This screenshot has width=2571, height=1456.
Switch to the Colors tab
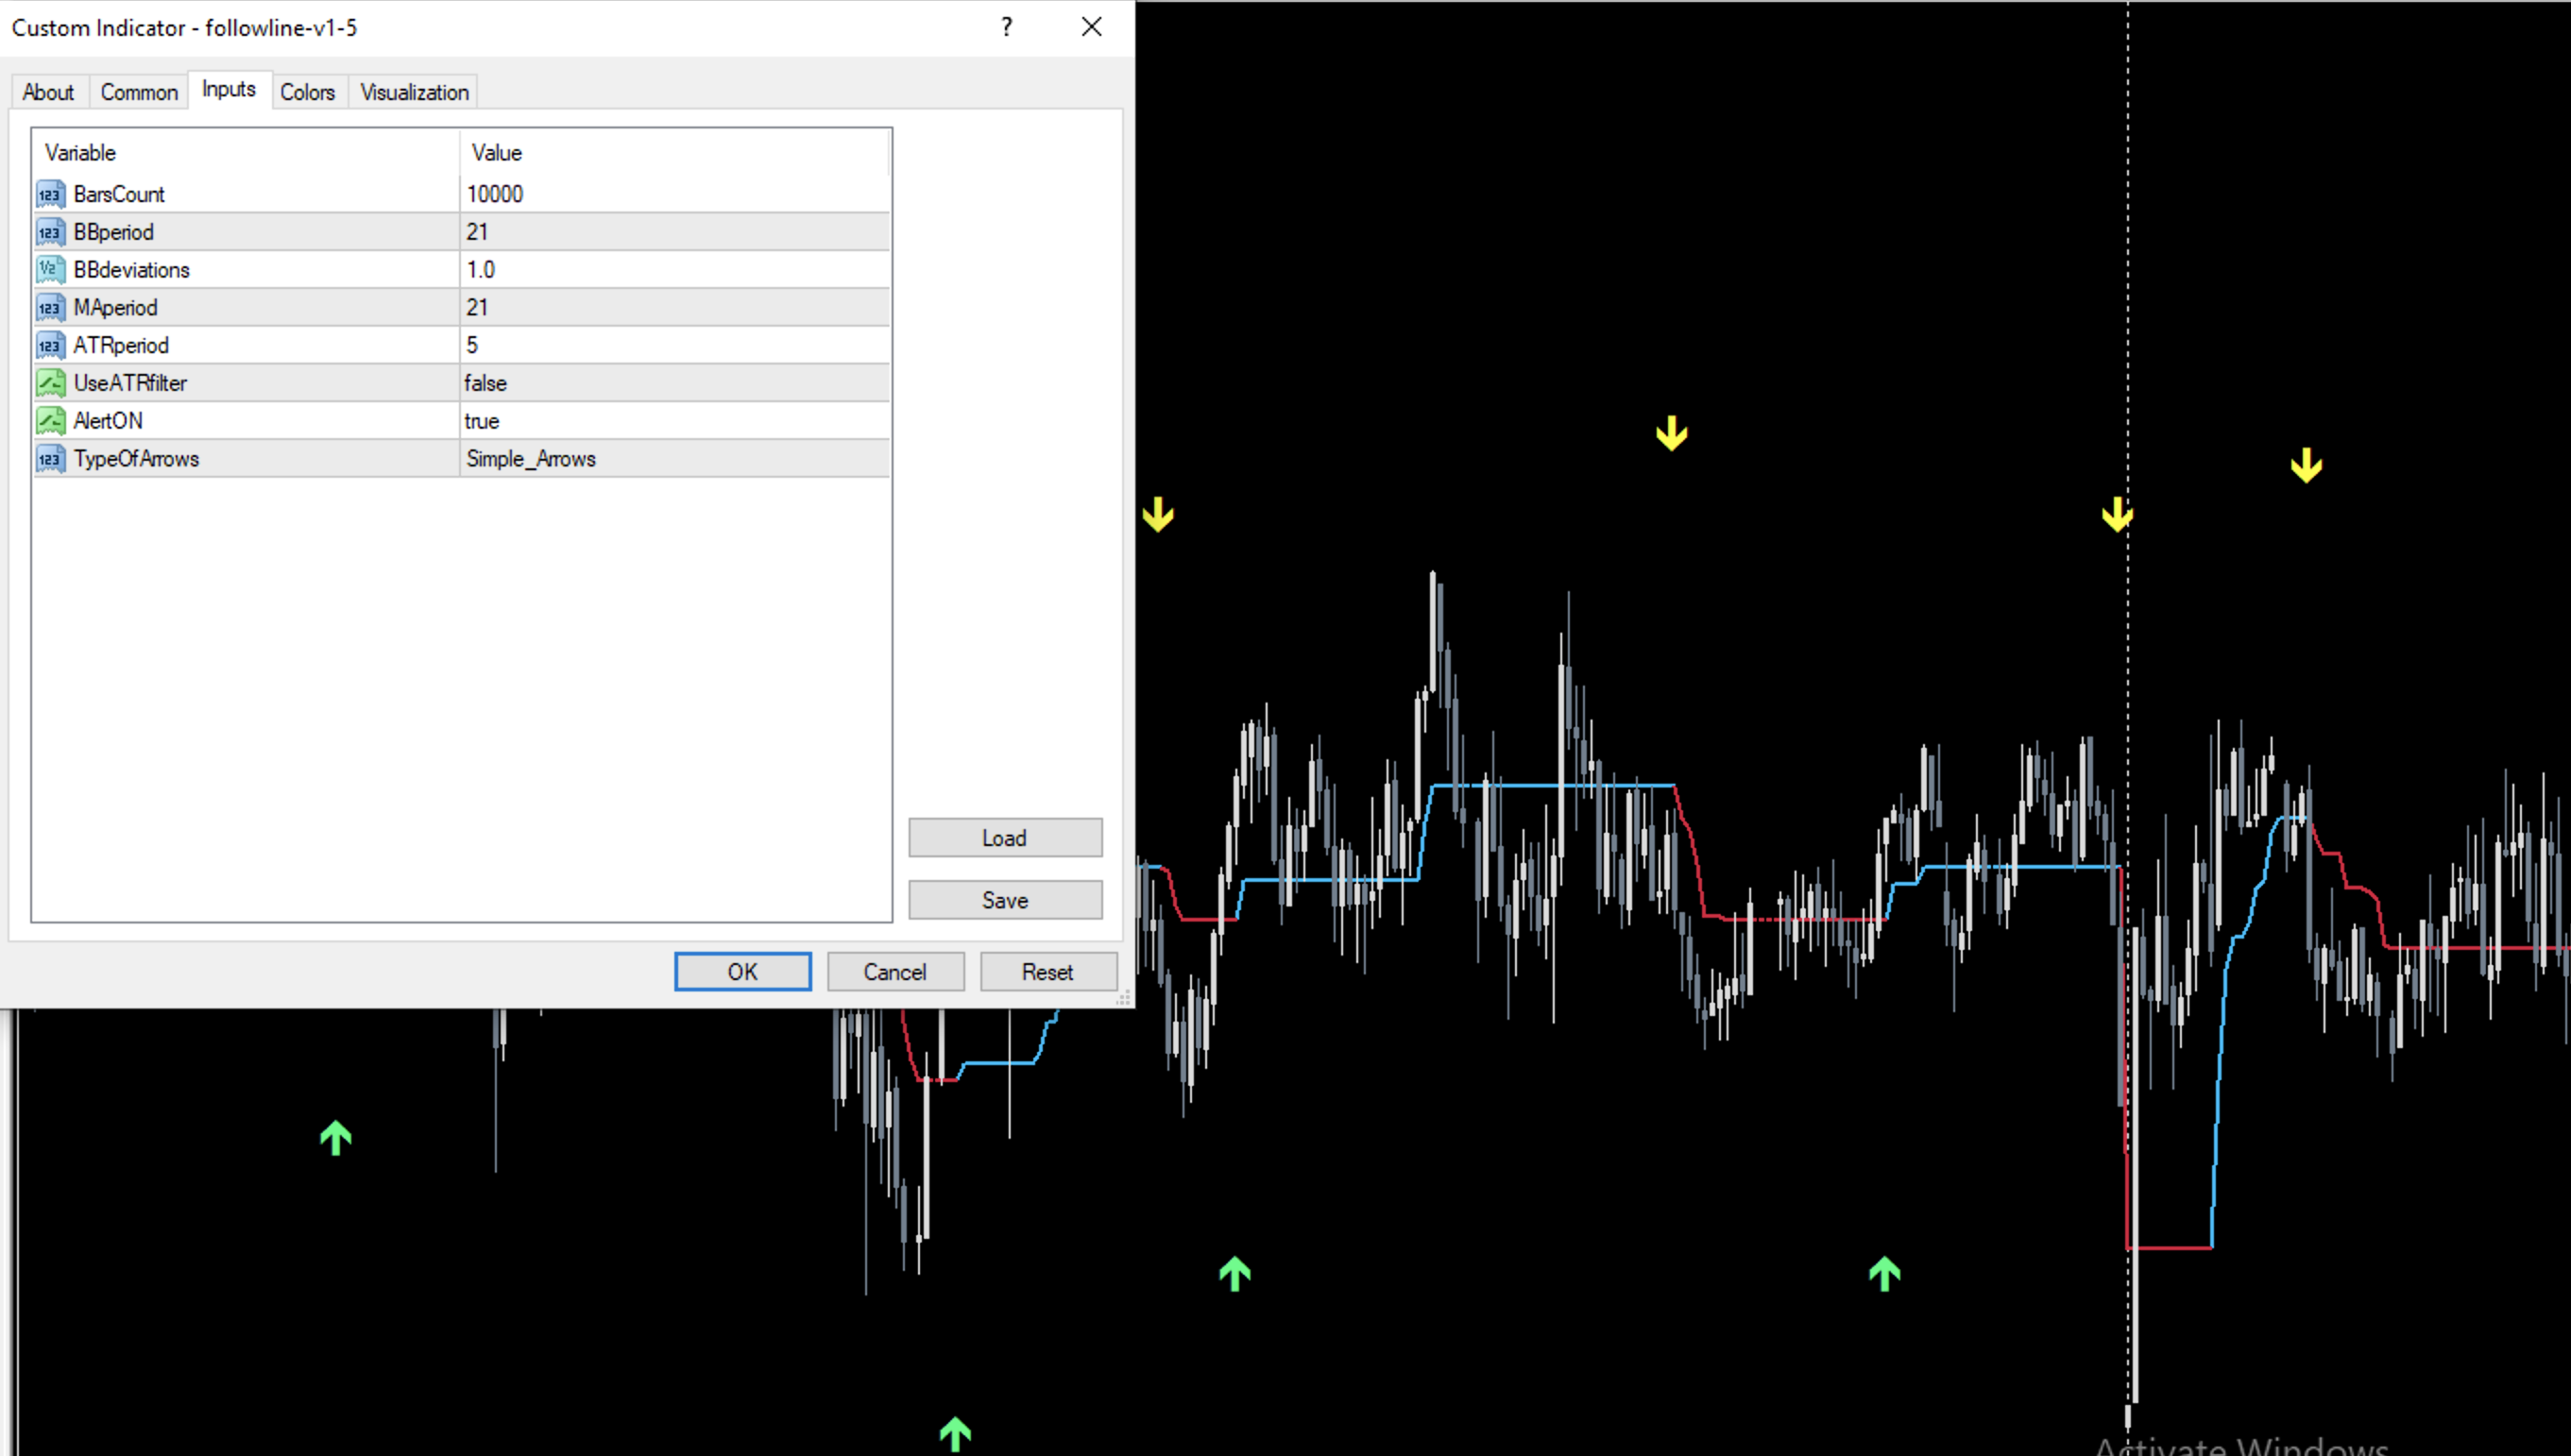coord(307,92)
